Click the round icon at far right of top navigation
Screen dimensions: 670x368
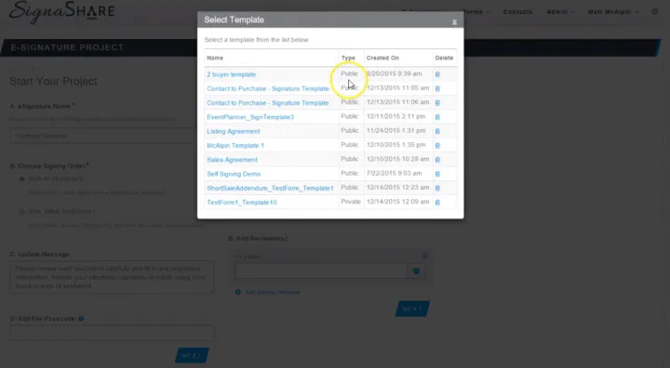pyautogui.click(x=654, y=11)
